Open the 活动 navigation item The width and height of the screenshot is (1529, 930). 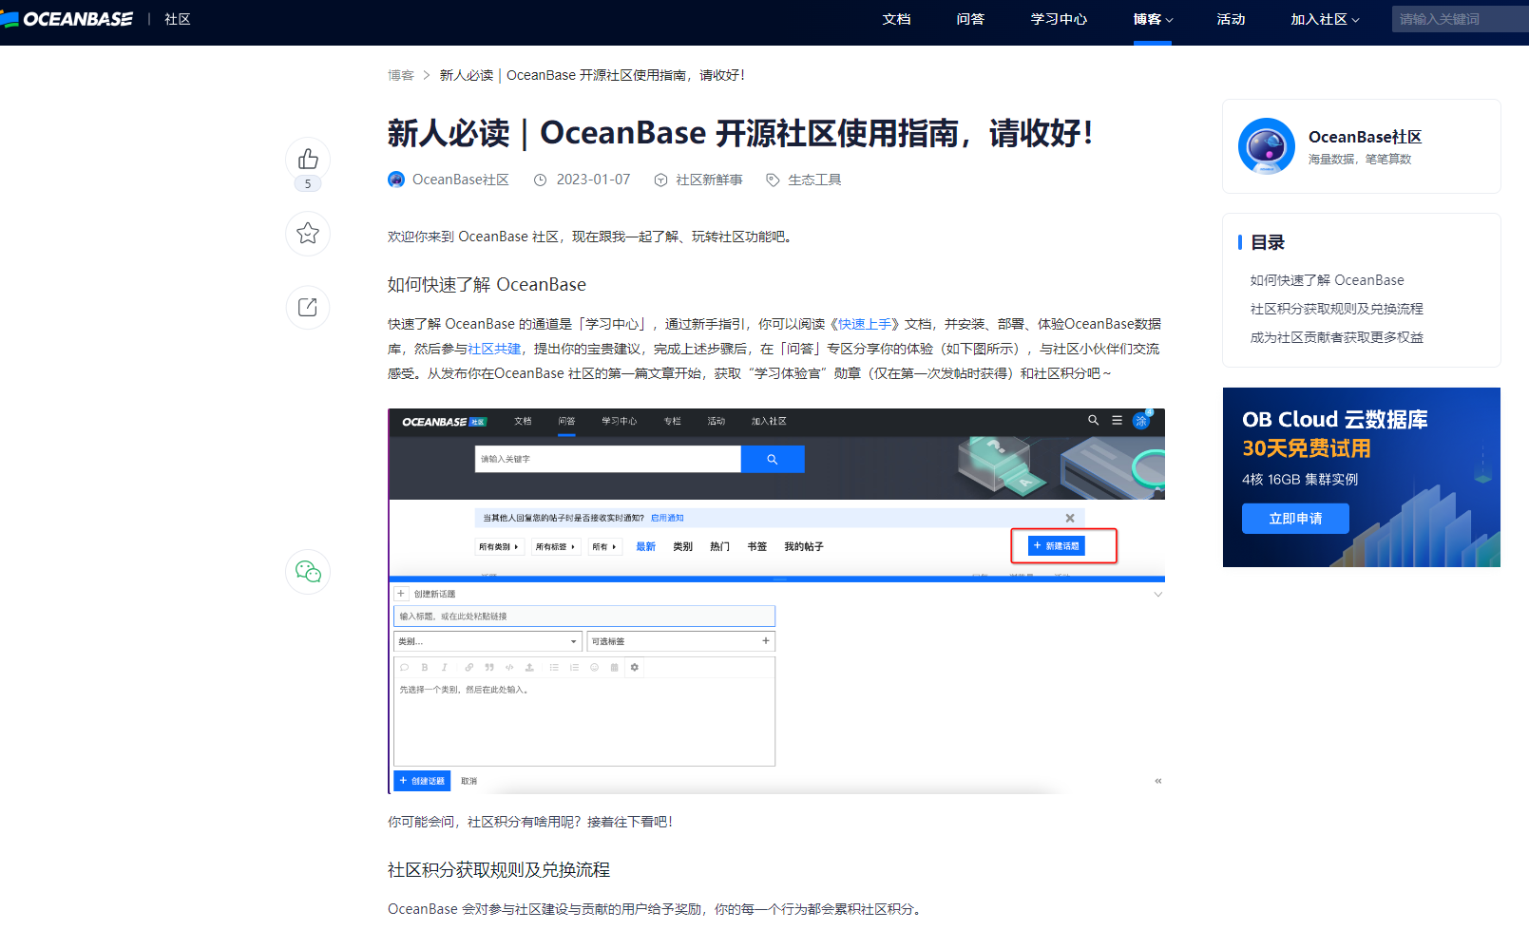pyautogui.click(x=1231, y=19)
